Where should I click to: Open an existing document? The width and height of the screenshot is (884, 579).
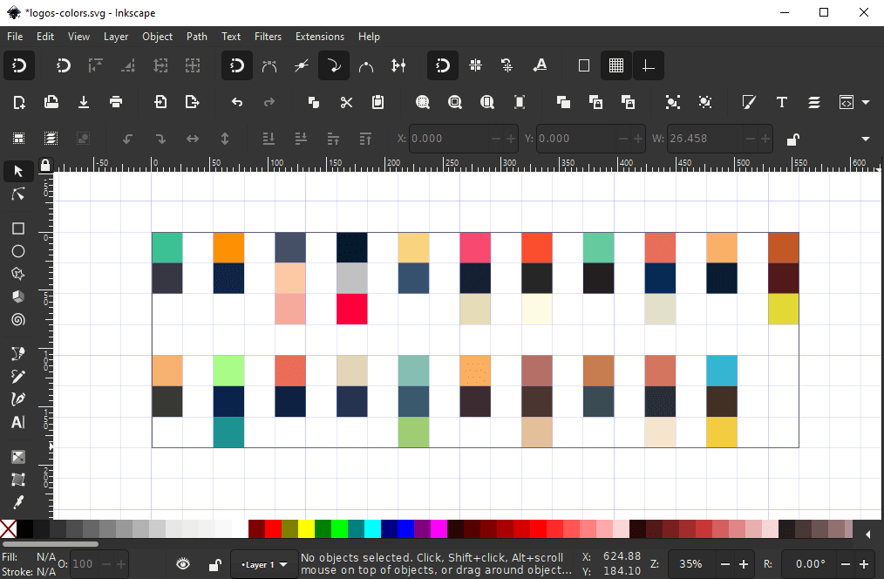[x=51, y=102]
